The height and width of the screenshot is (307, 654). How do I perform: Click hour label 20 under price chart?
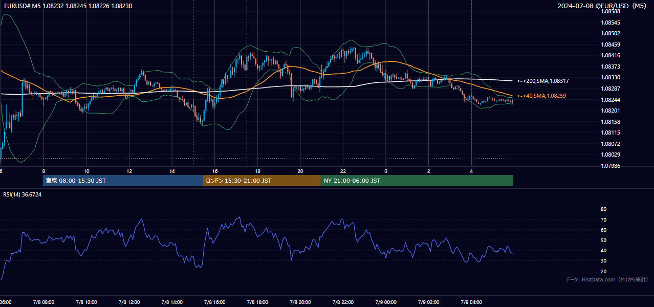pyautogui.click(x=300, y=171)
